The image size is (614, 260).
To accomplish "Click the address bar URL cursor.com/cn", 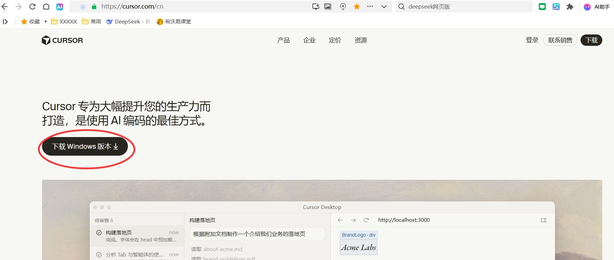I will (x=132, y=7).
